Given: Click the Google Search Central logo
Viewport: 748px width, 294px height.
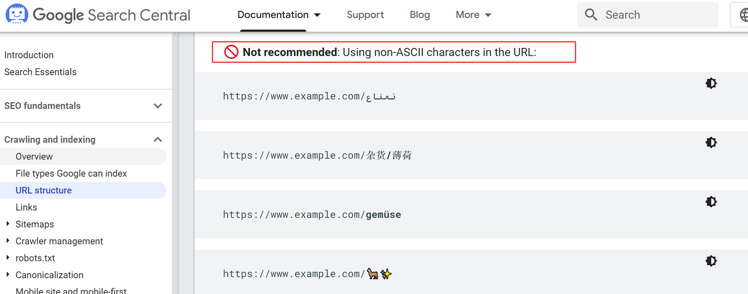Looking at the screenshot, I should [98, 15].
